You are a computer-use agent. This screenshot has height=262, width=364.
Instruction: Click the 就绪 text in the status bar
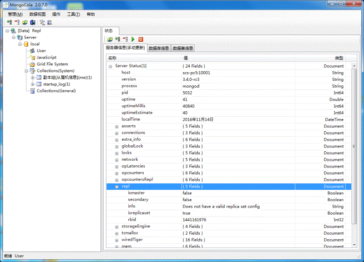8,256
